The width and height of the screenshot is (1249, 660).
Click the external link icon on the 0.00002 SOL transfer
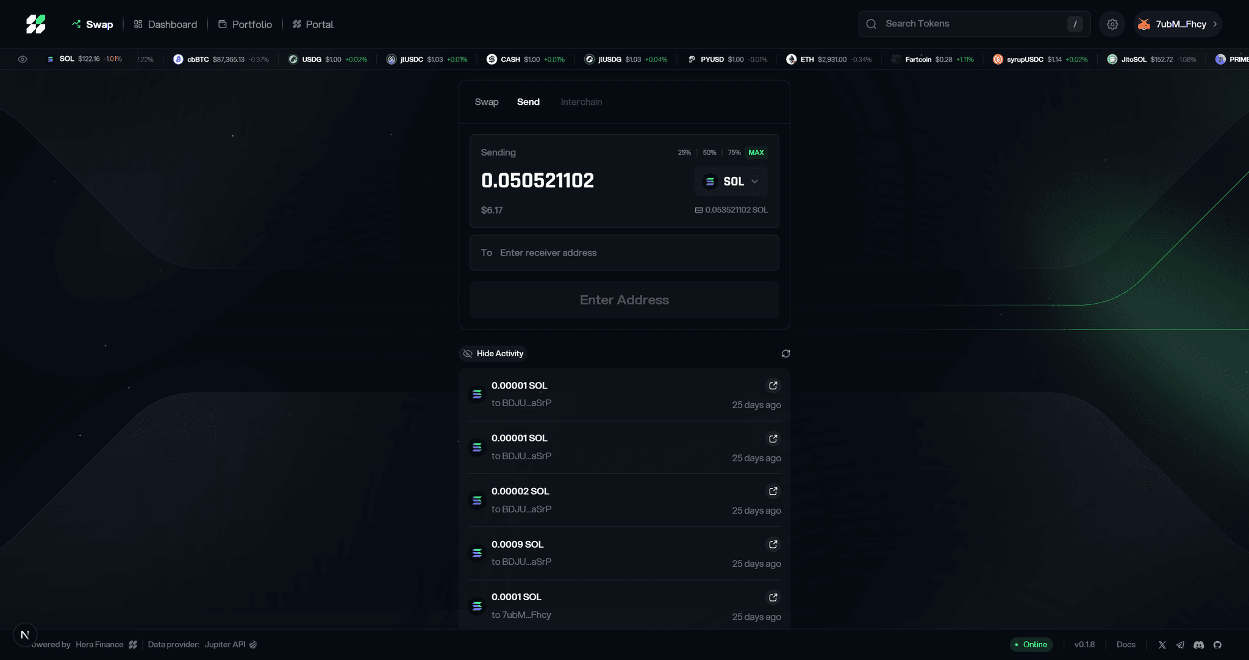pos(773,491)
